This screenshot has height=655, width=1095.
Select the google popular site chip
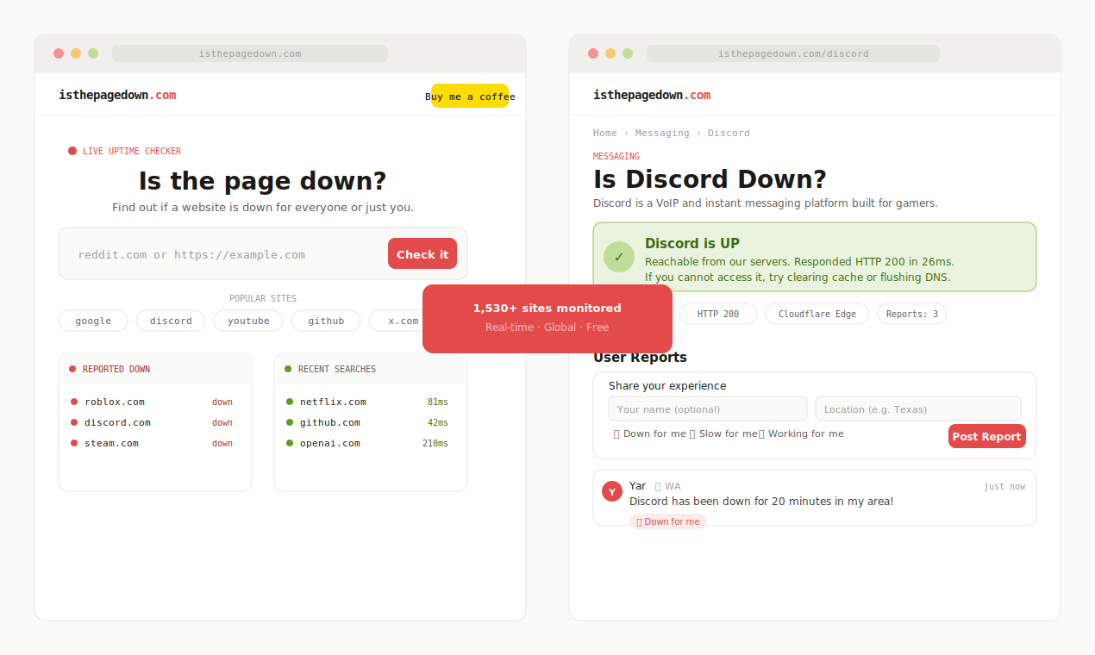pos(93,321)
